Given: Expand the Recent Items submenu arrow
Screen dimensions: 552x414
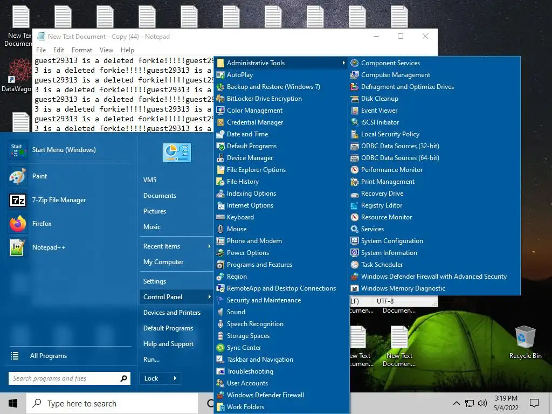Looking at the screenshot, I should coord(210,246).
